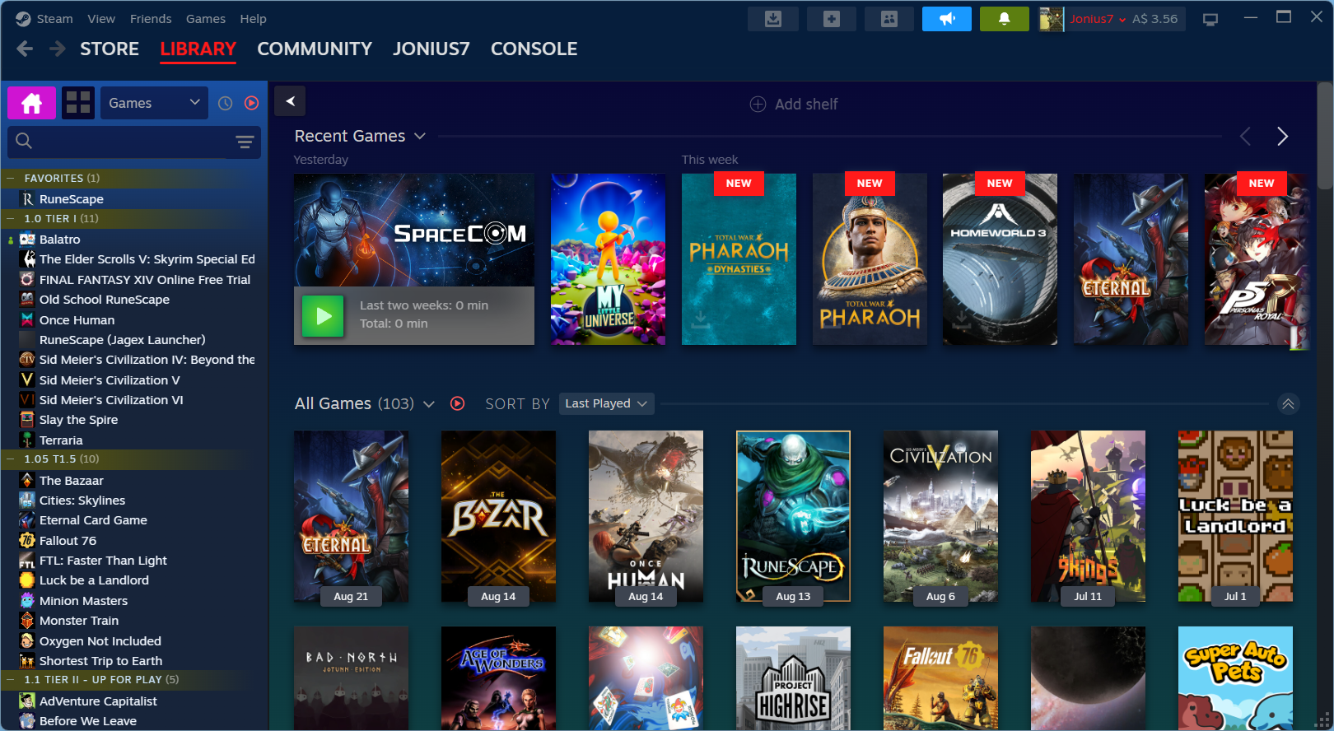Go forward with the right arrow
Viewport: 1334px width, 731px height.
tap(57, 49)
